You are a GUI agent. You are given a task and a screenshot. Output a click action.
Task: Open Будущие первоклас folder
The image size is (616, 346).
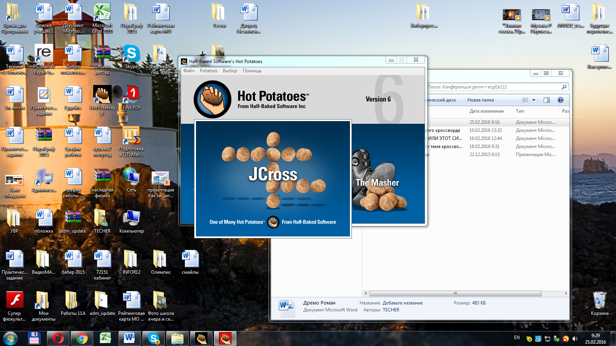599,18
